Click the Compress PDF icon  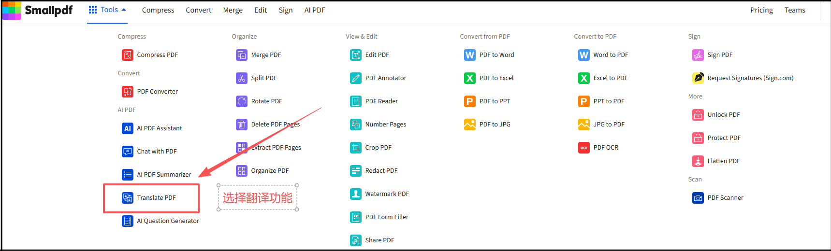coord(127,55)
